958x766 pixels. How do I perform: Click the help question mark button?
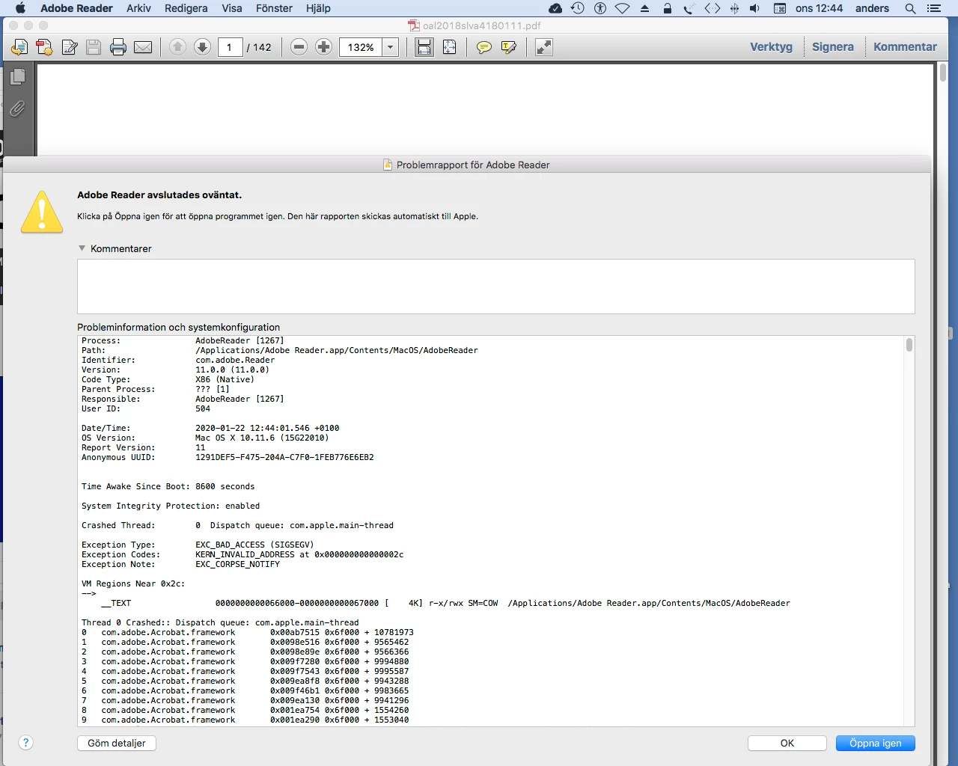tap(26, 742)
